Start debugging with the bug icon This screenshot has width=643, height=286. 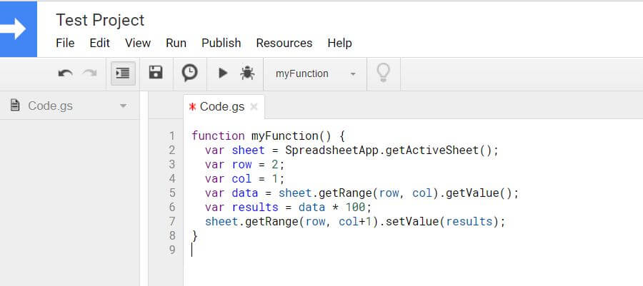click(247, 73)
